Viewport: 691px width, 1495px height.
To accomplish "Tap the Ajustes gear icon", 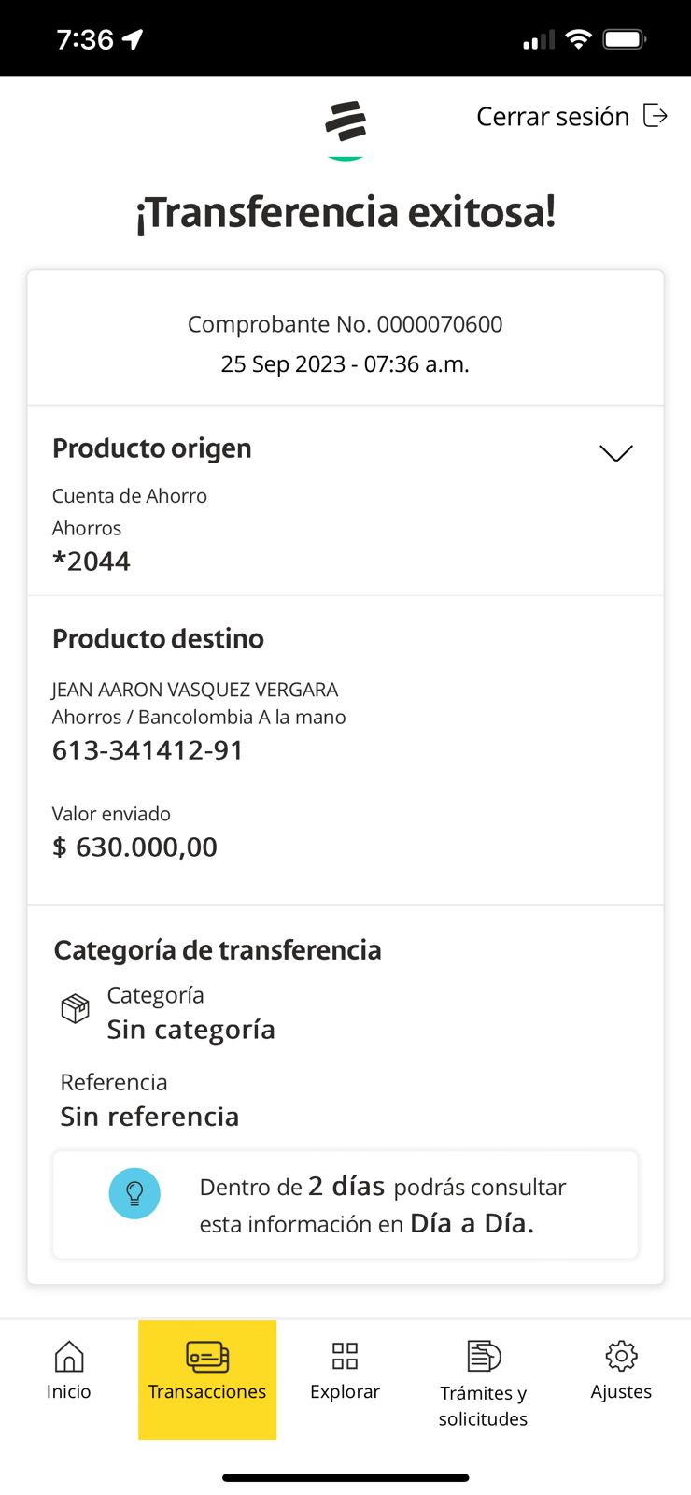I will [621, 1356].
